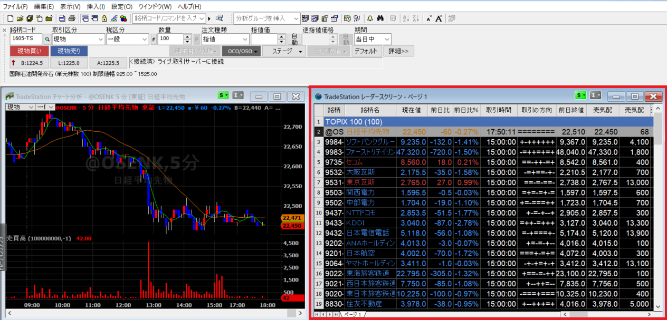Click the 指値値 price input field
Image resolution: width=667 pixels, height=320 pixels.
pyautogui.click(x=265, y=39)
